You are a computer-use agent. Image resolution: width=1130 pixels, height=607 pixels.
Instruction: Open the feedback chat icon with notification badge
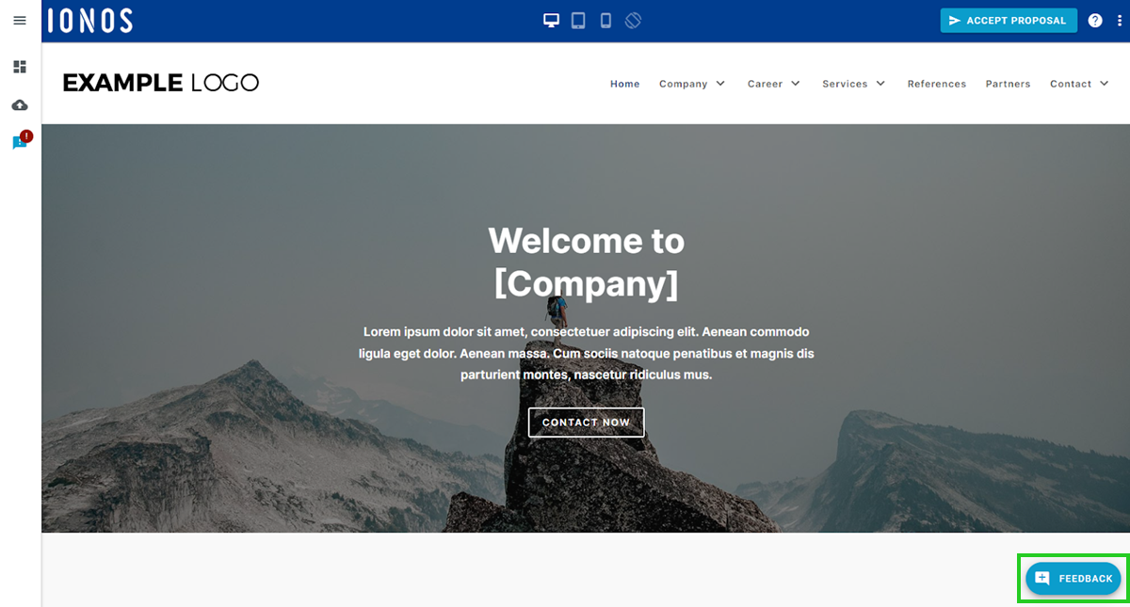(x=19, y=143)
